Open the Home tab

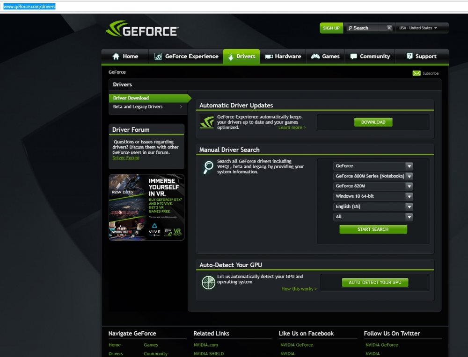click(x=125, y=57)
